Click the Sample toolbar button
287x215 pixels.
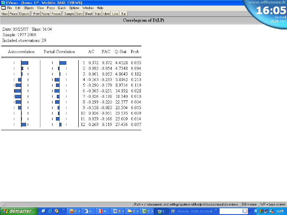[69, 14]
